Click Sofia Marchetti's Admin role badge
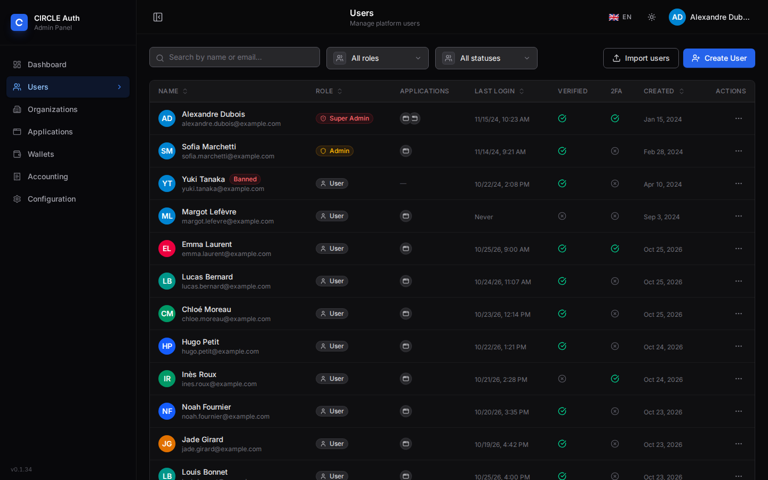Image resolution: width=768 pixels, height=480 pixels. pyautogui.click(x=334, y=151)
